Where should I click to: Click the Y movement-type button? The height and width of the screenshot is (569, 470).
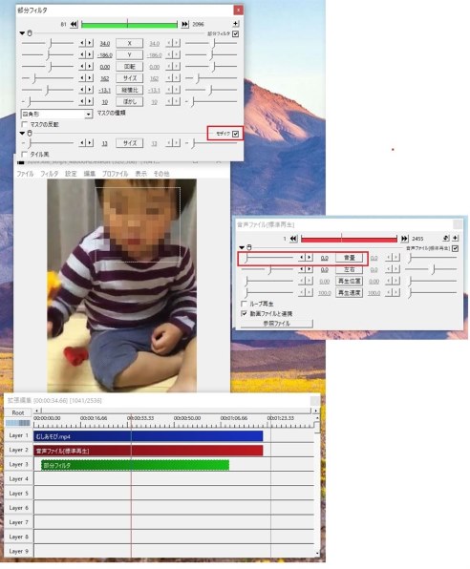pos(129,54)
